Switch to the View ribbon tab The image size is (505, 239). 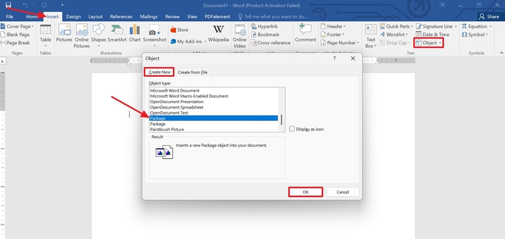[x=192, y=17]
